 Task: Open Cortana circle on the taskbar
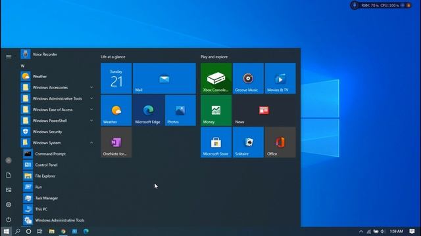28,231
